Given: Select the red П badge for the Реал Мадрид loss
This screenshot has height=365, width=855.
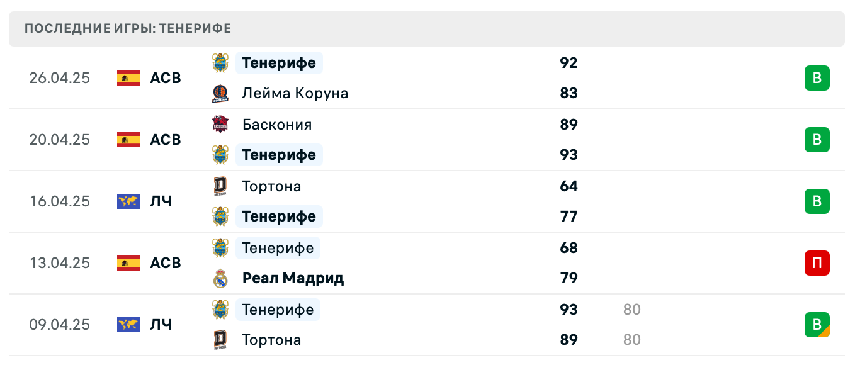Looking at the screenshot, I should coord(817,263).
